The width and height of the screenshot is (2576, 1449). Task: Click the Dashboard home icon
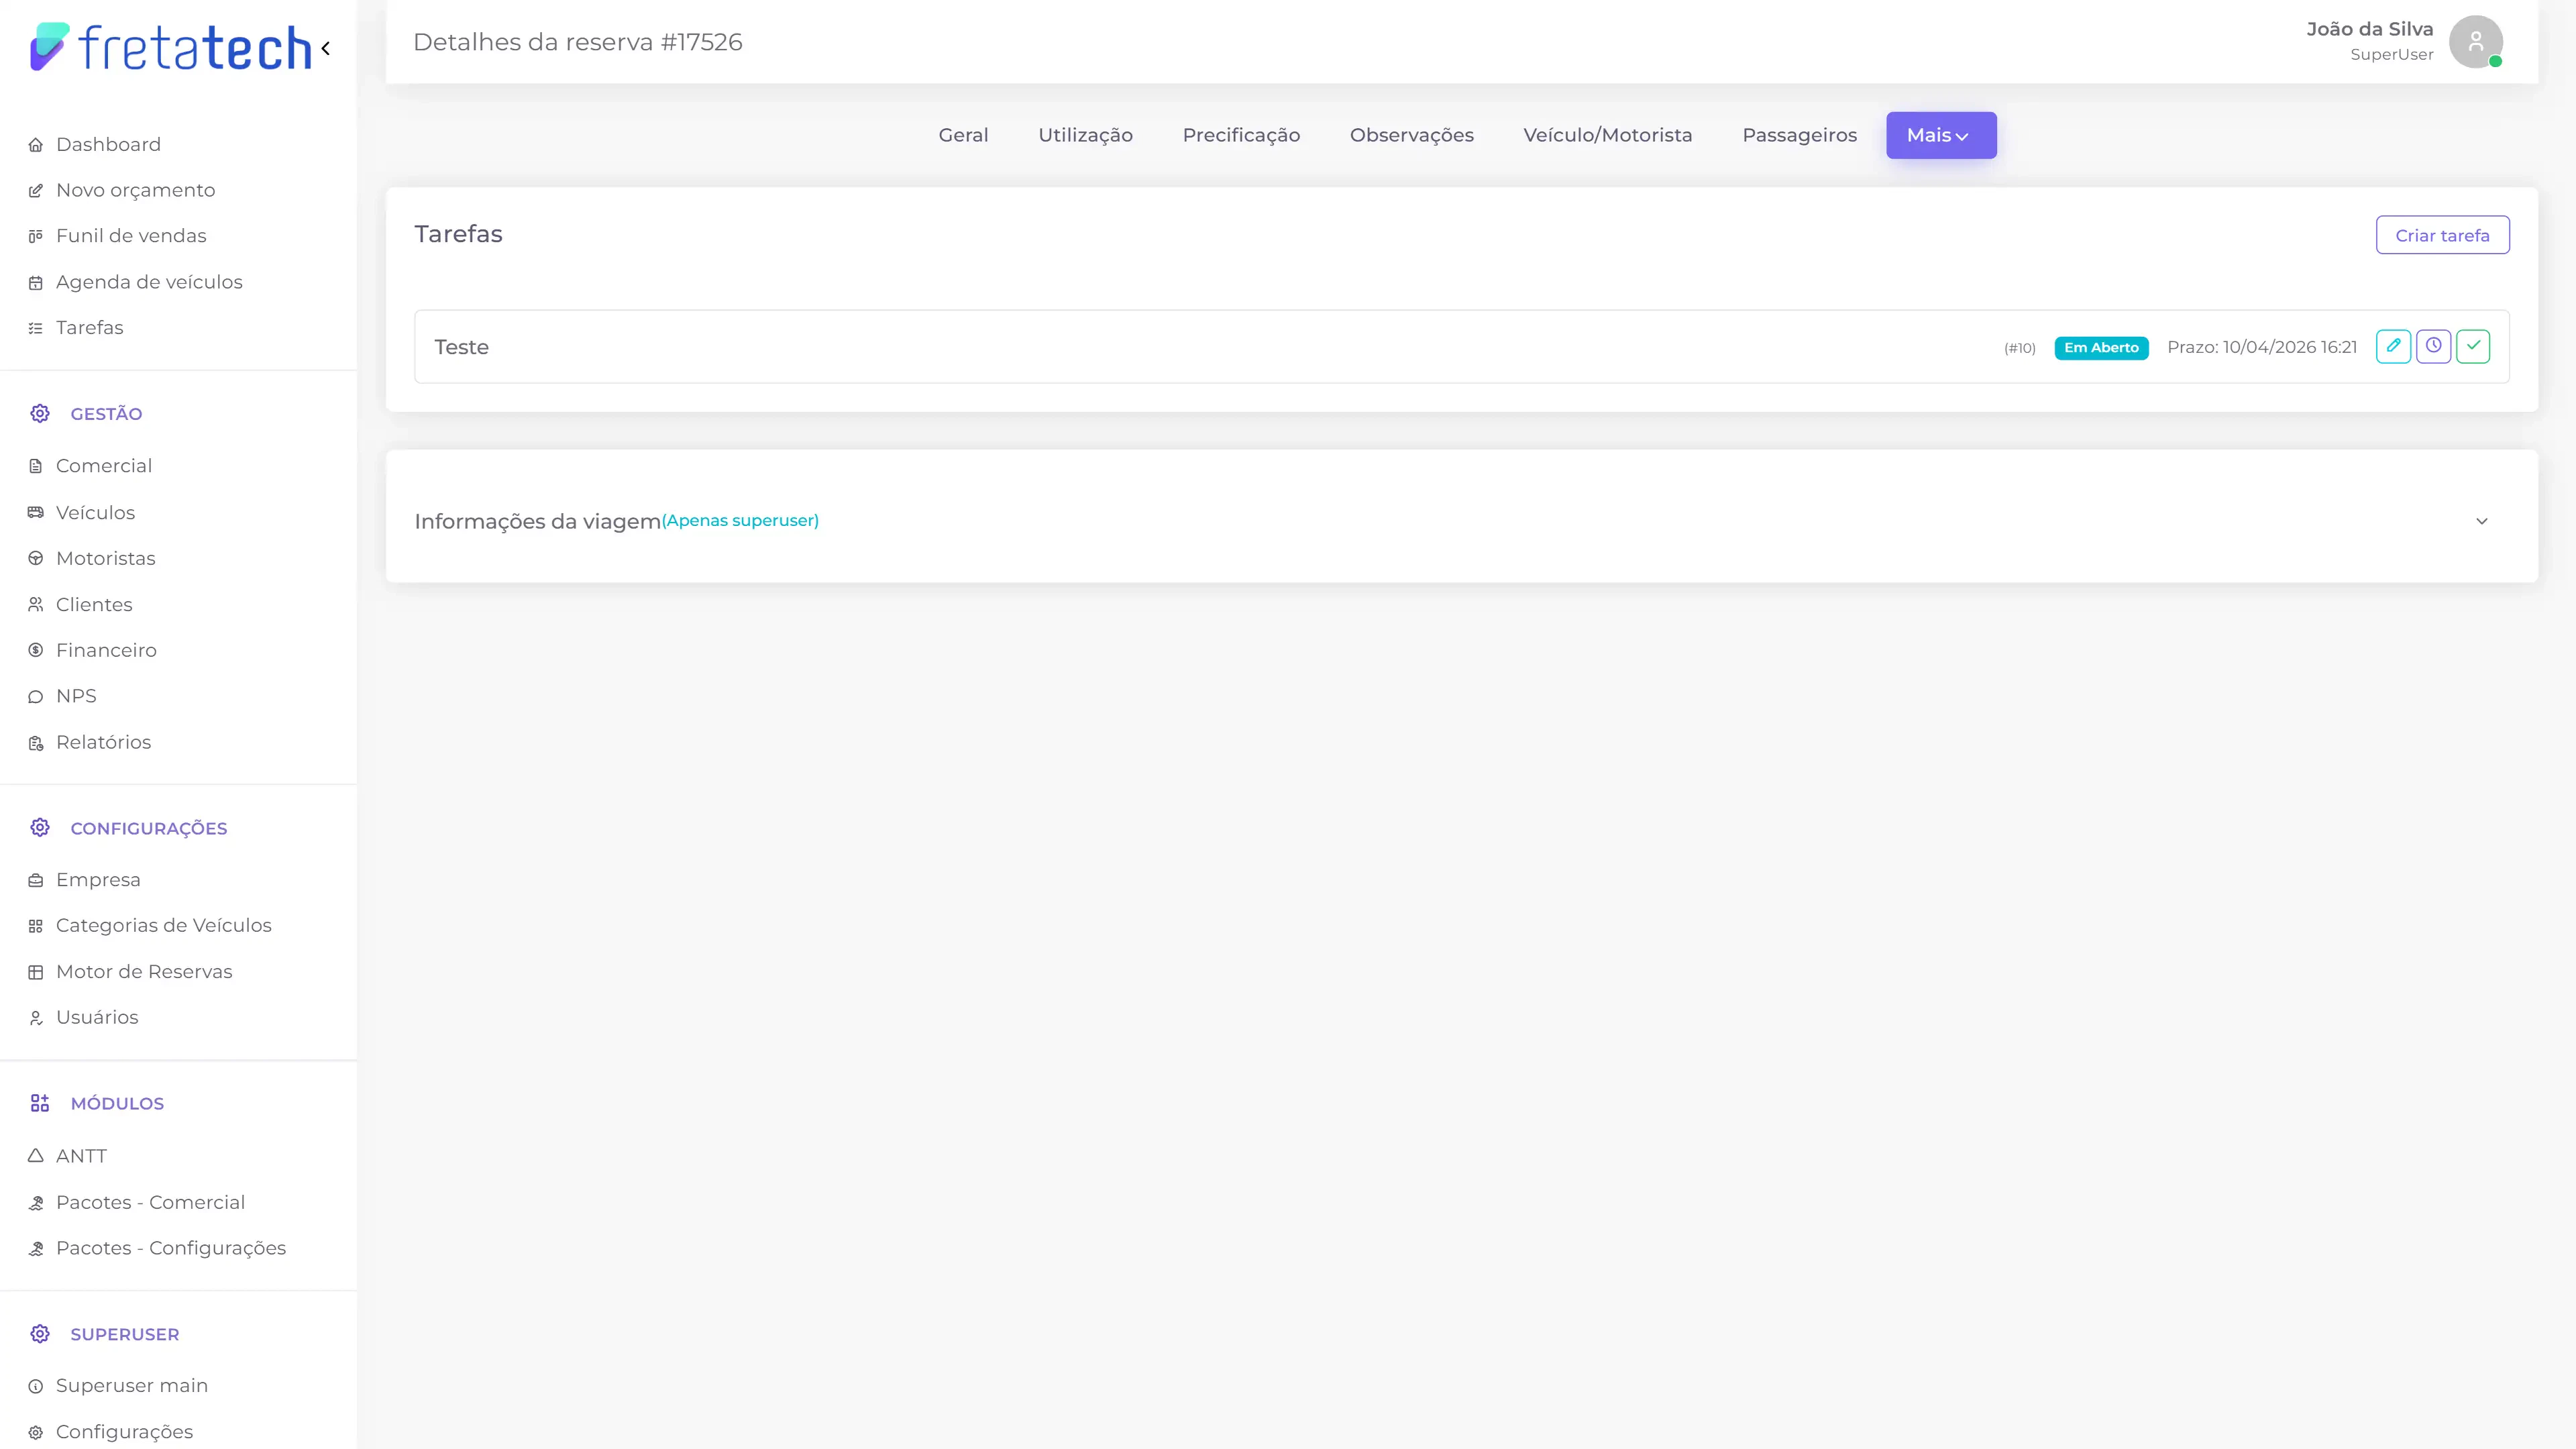[x=36, y=145]
